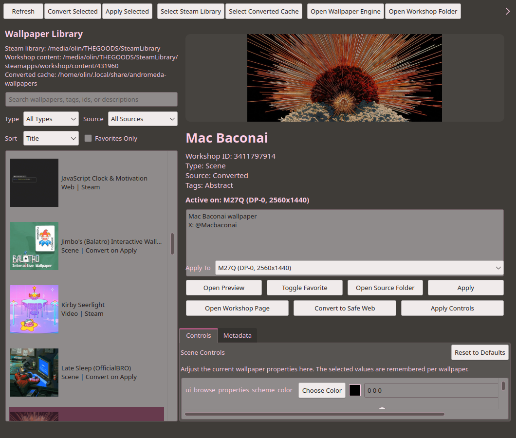The width and height of the screenshot is (516, 438).
Task: Select JavaScript Clock & Motivation thumbnail
Action: [x=34, y=182]
